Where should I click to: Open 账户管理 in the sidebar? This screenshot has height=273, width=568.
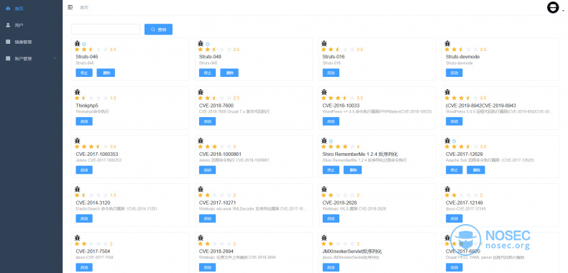click(31, 58)
